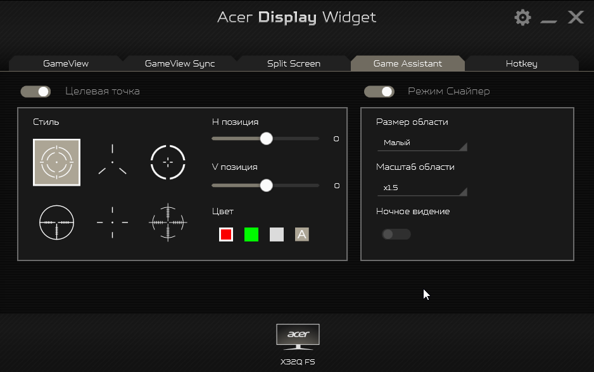This screenshot has height=372, width=594.
Task: Click the H позиция value 0
Action: coord(336,139)
